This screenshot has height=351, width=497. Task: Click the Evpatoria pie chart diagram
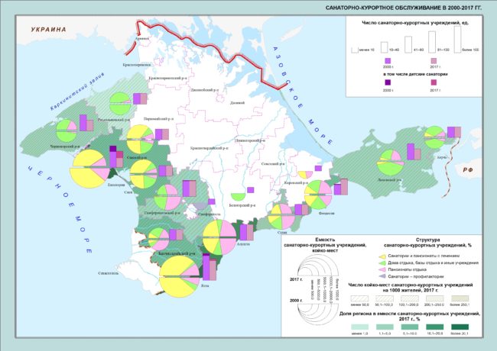pyautogui.click(x=89, y=169)
